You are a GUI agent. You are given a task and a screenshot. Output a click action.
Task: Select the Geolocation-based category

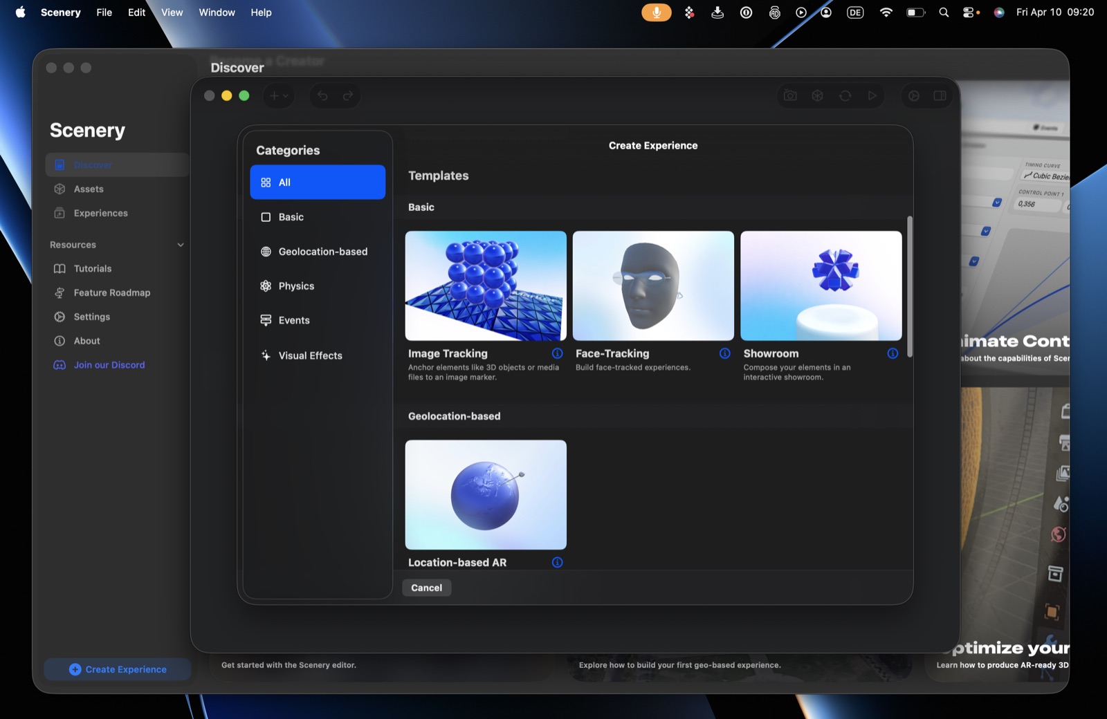click(x=318, y=252)
